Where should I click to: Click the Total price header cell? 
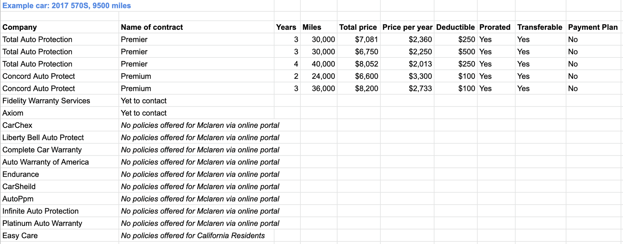[x=359, y=27]
